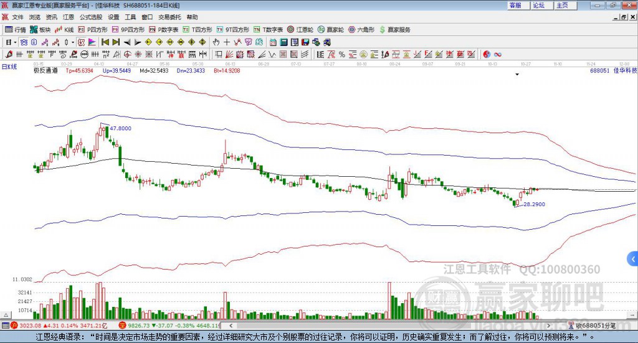Click the 47.8000 high price label
The height and width of the screenshot is (343, 638).
click(x=120, y=128)
